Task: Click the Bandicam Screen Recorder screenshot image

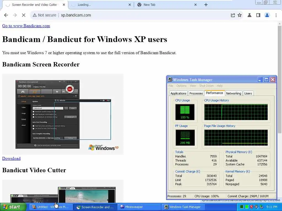Action: click(x=63, y=114)
